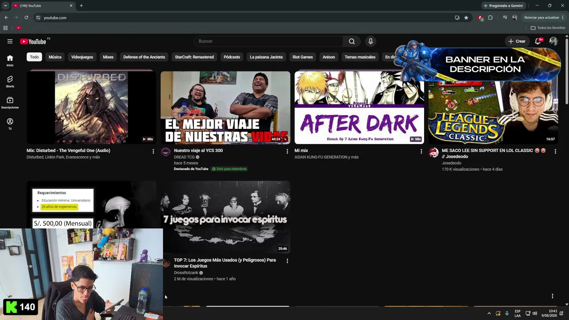Open the Inicio sidebar item

point(10,60)
